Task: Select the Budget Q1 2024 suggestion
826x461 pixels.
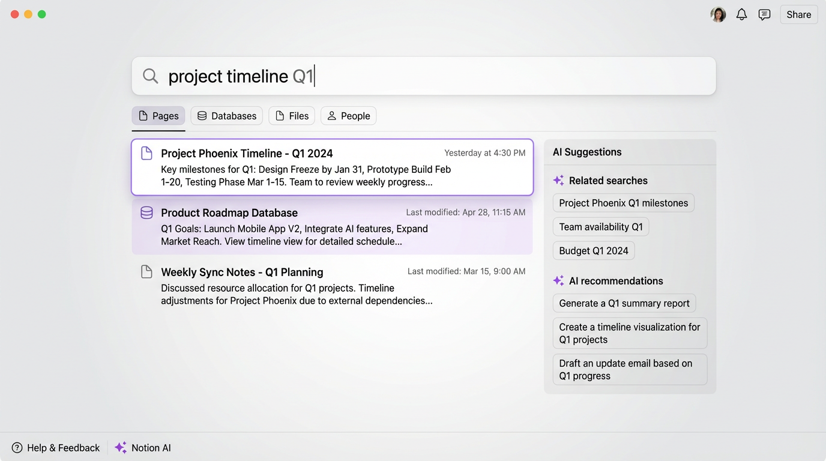Action: click(x=594, y=250)
